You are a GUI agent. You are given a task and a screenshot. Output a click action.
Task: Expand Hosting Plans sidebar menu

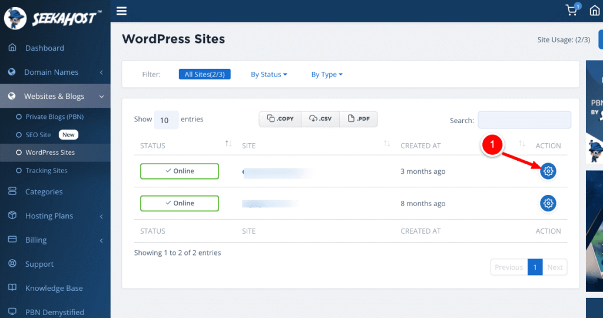55,216
